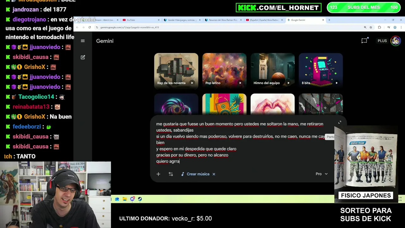Select the pink heart hands music card
Image resolution: width=405 pixels, height=228 pixels.
(272, 104)
